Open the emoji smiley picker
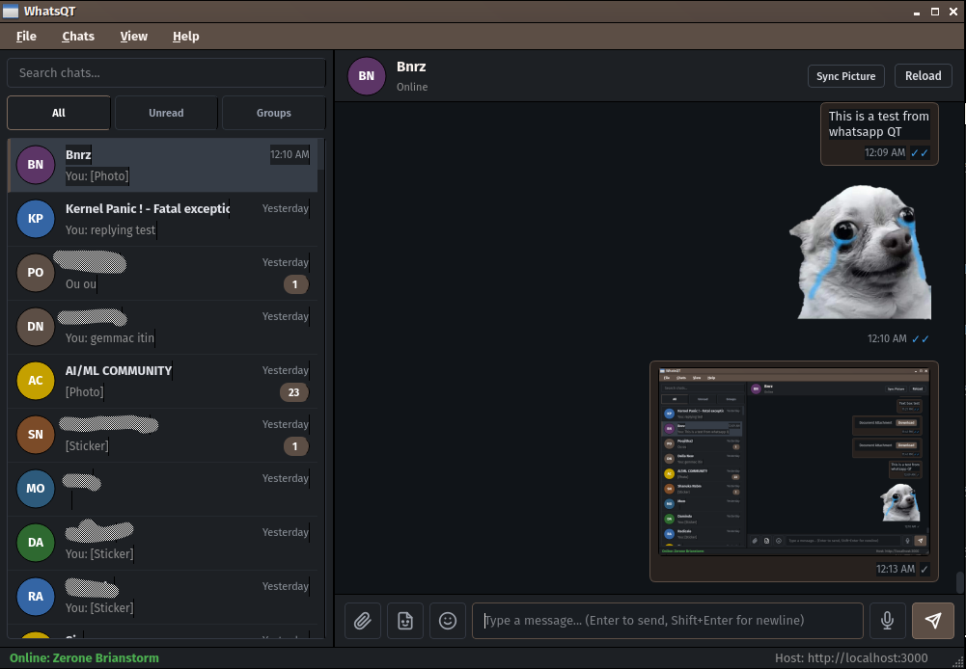Image resolution: width=966 pixels, height=669 pixels. point(448,621)
